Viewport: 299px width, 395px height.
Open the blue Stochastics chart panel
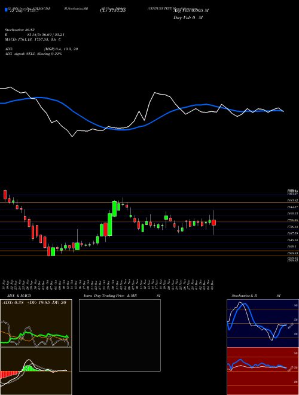pyautogui.click(x=263, y=323)
